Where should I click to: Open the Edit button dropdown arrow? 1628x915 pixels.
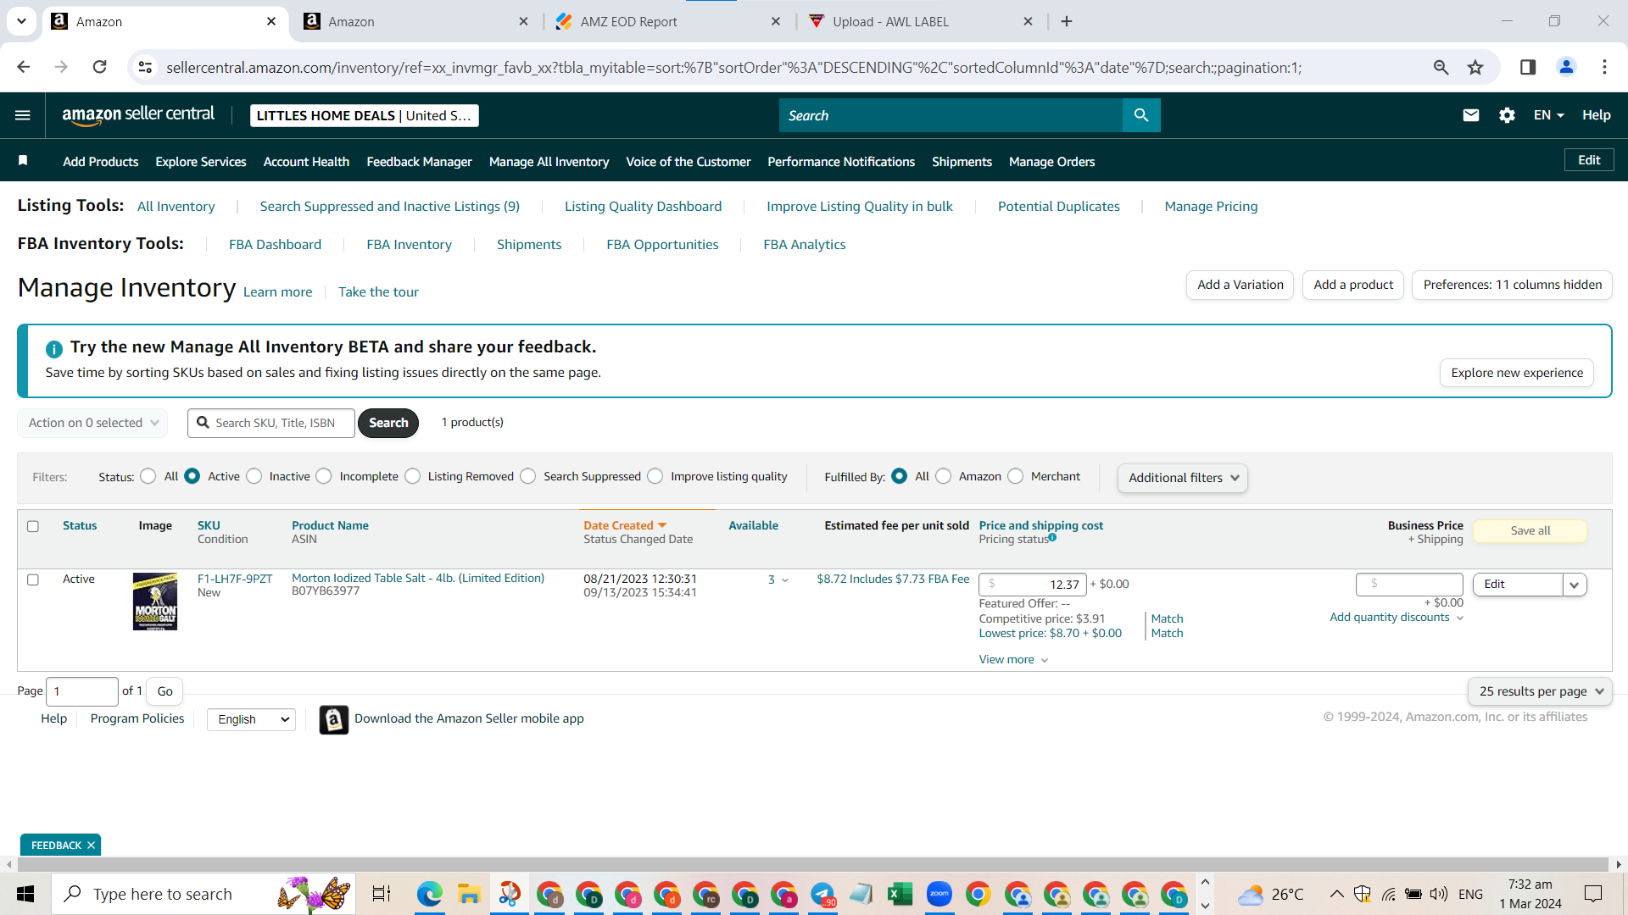[x=1575, y=585]
